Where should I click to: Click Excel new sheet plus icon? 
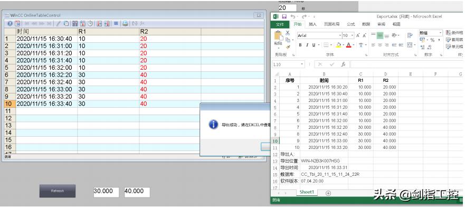(x=328, y=193)
